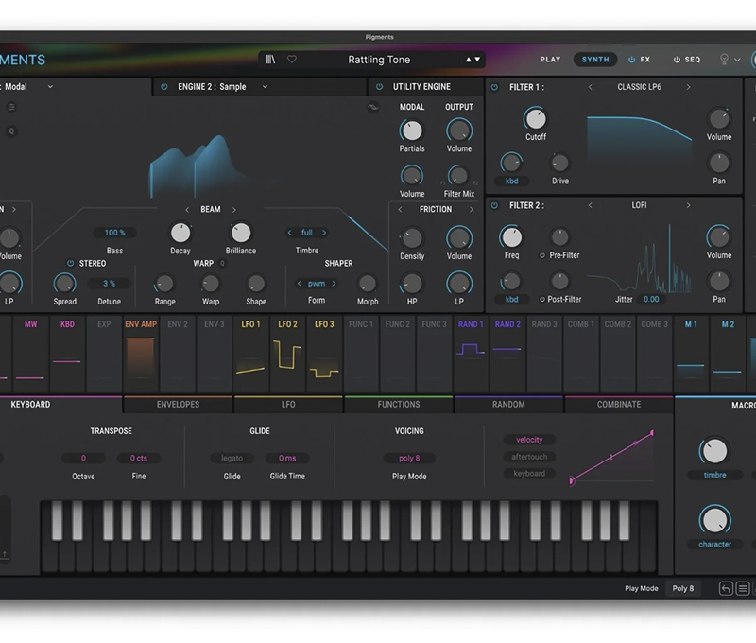Click the Brilliance knob

(x=241, y=233)
